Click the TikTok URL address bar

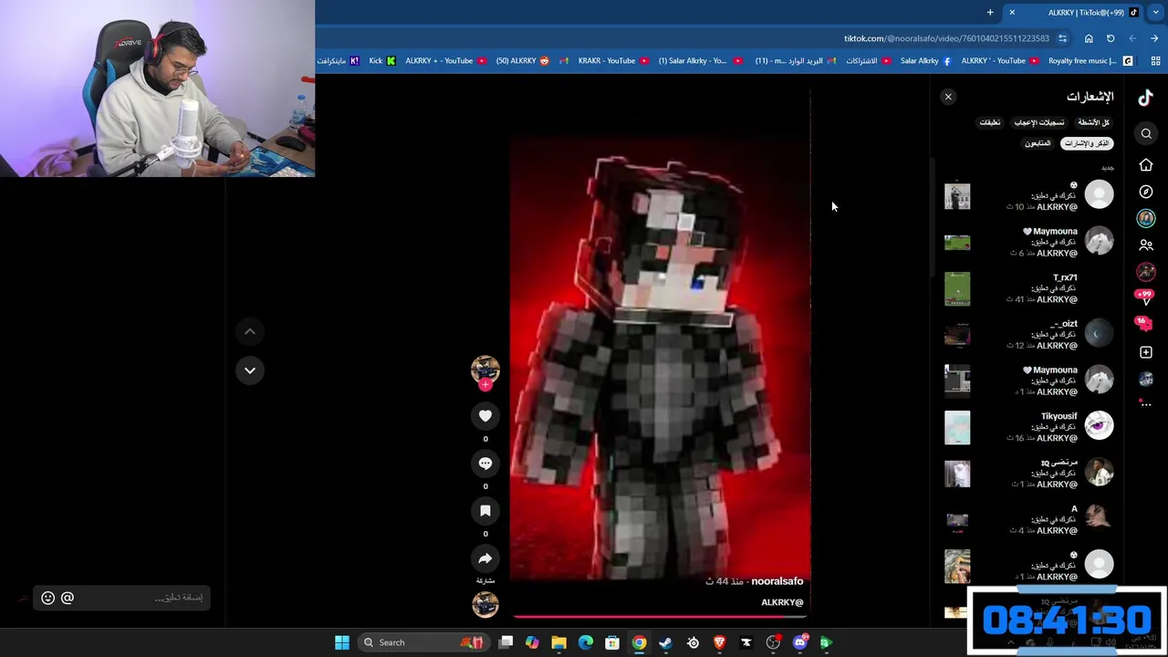pyautogui.click(x=946, y=38)
